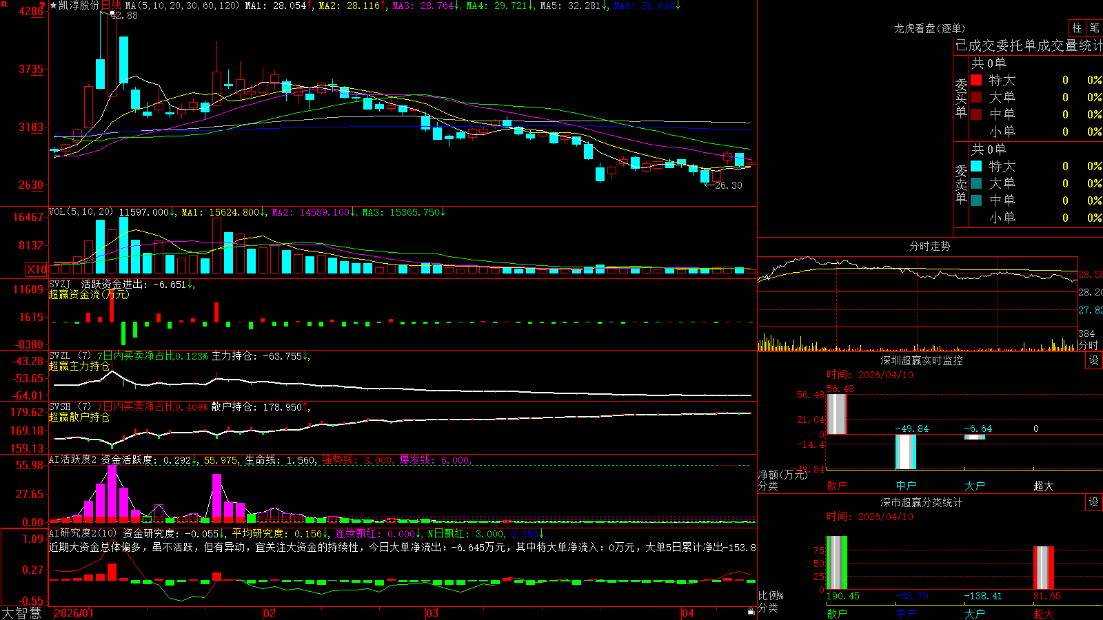Screen dimensions: 1103x620
Task: Change the 日线 period label
Action: point(111,6)
